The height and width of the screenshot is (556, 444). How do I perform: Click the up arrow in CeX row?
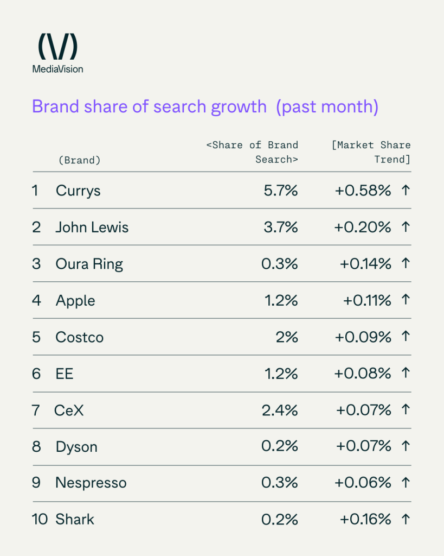point(404,410)
